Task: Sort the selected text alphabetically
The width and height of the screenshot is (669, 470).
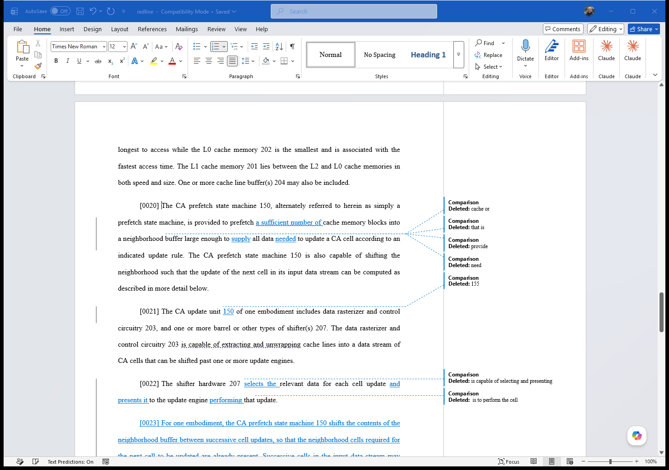Action: (x=279, y=47)
